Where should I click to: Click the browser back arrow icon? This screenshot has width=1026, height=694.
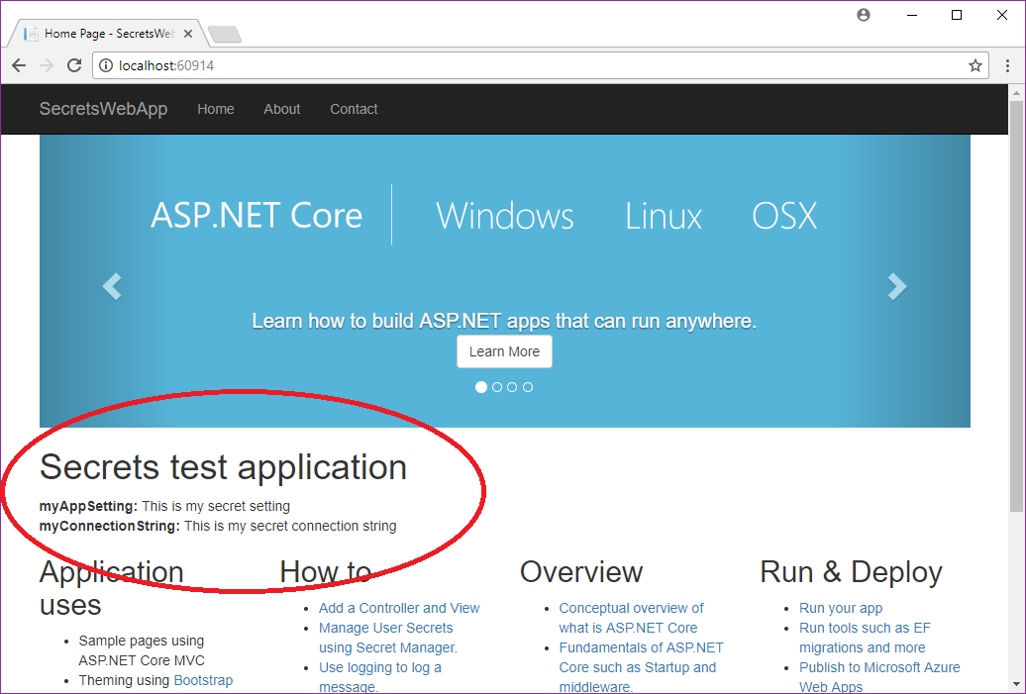[x=18, y=65]
